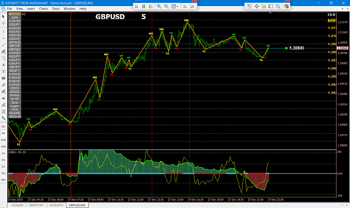The width and height of the screenshot is (350, 208).
Task: Switch timeframe to M5
Action: coord(3,133)
